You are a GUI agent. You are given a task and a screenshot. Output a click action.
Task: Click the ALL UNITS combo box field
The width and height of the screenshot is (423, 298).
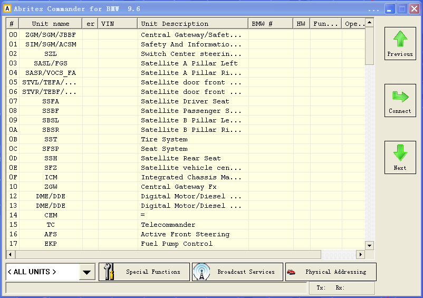pos(51,272)
